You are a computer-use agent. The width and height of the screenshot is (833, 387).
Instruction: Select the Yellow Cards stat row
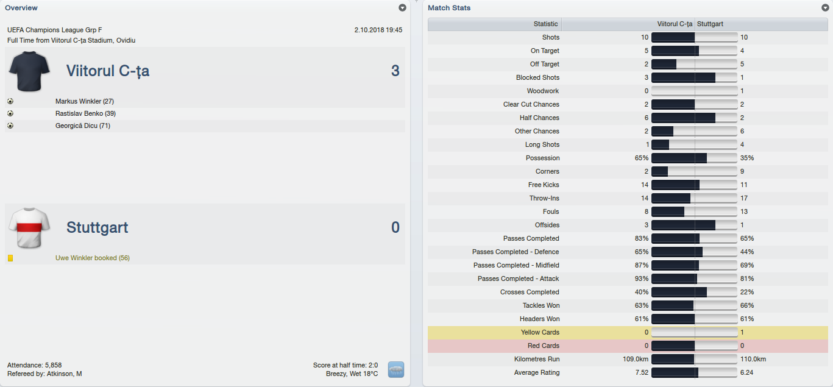628,332
